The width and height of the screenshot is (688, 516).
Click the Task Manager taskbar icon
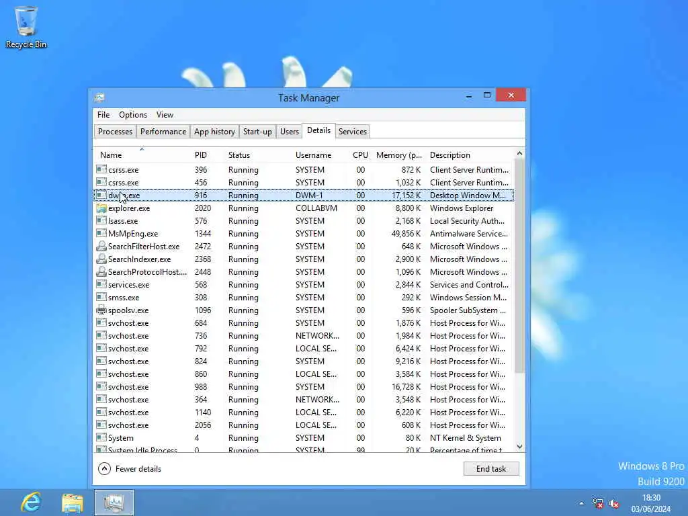click(x=114, y=503)
